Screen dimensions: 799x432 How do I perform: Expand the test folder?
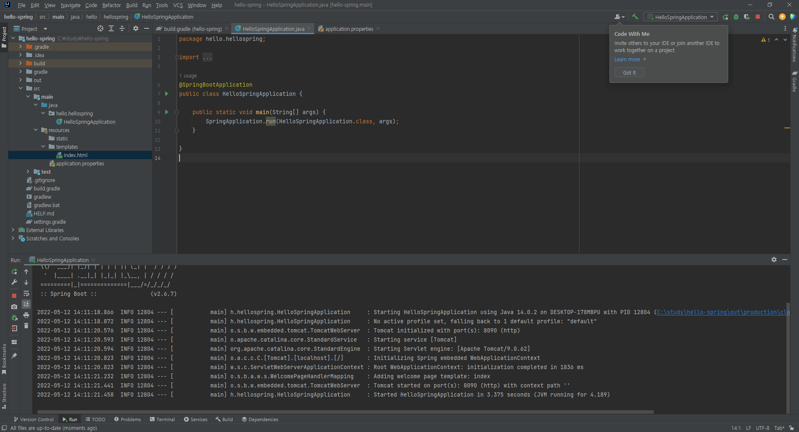pos(28,172)
